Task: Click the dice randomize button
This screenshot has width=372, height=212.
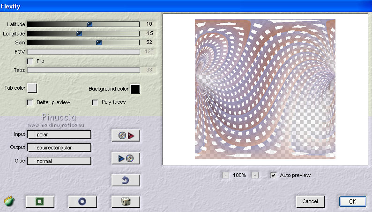Action: coord(126,202)
